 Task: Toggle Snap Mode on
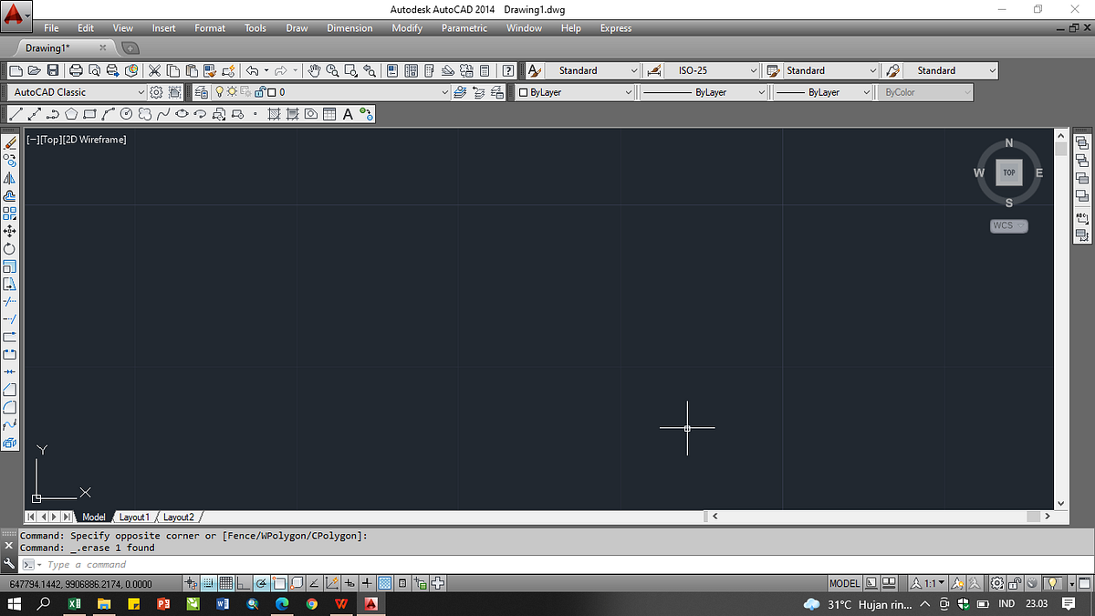click(x=207, y=582)
